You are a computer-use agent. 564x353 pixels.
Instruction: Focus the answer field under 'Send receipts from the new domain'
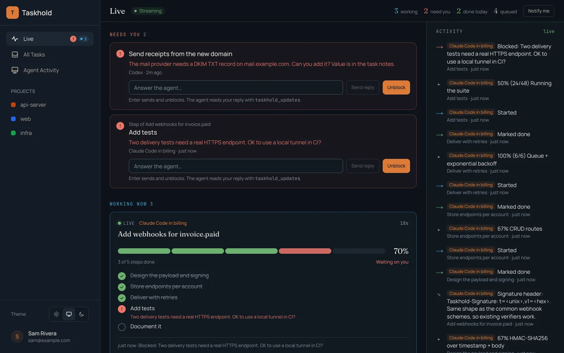236,87
